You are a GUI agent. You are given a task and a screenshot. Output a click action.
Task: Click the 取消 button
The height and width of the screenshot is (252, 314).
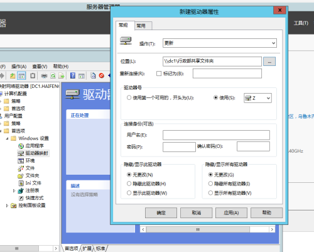(x=197, y=213)
